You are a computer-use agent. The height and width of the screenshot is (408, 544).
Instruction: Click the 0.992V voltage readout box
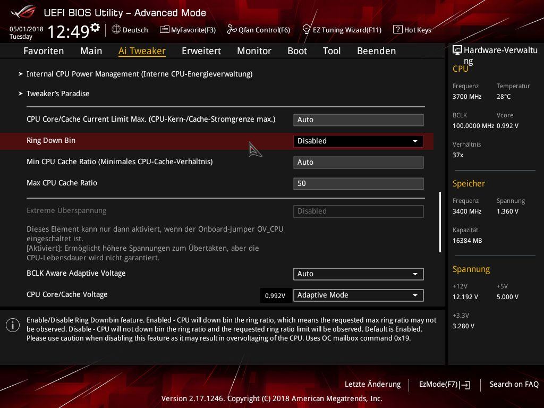275,295
